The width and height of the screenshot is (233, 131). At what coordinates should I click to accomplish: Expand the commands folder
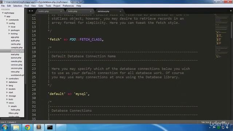tap(7, 20)
